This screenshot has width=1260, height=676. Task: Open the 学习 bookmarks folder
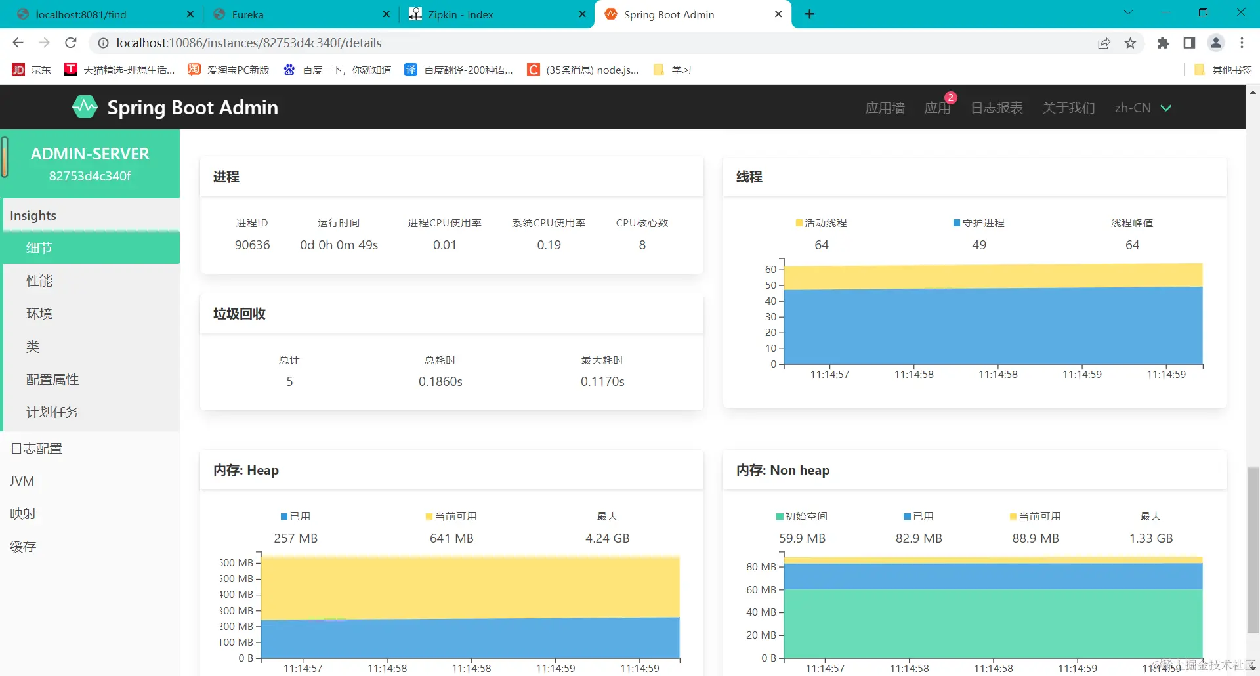pyautogui.click(x=672, y=70)
